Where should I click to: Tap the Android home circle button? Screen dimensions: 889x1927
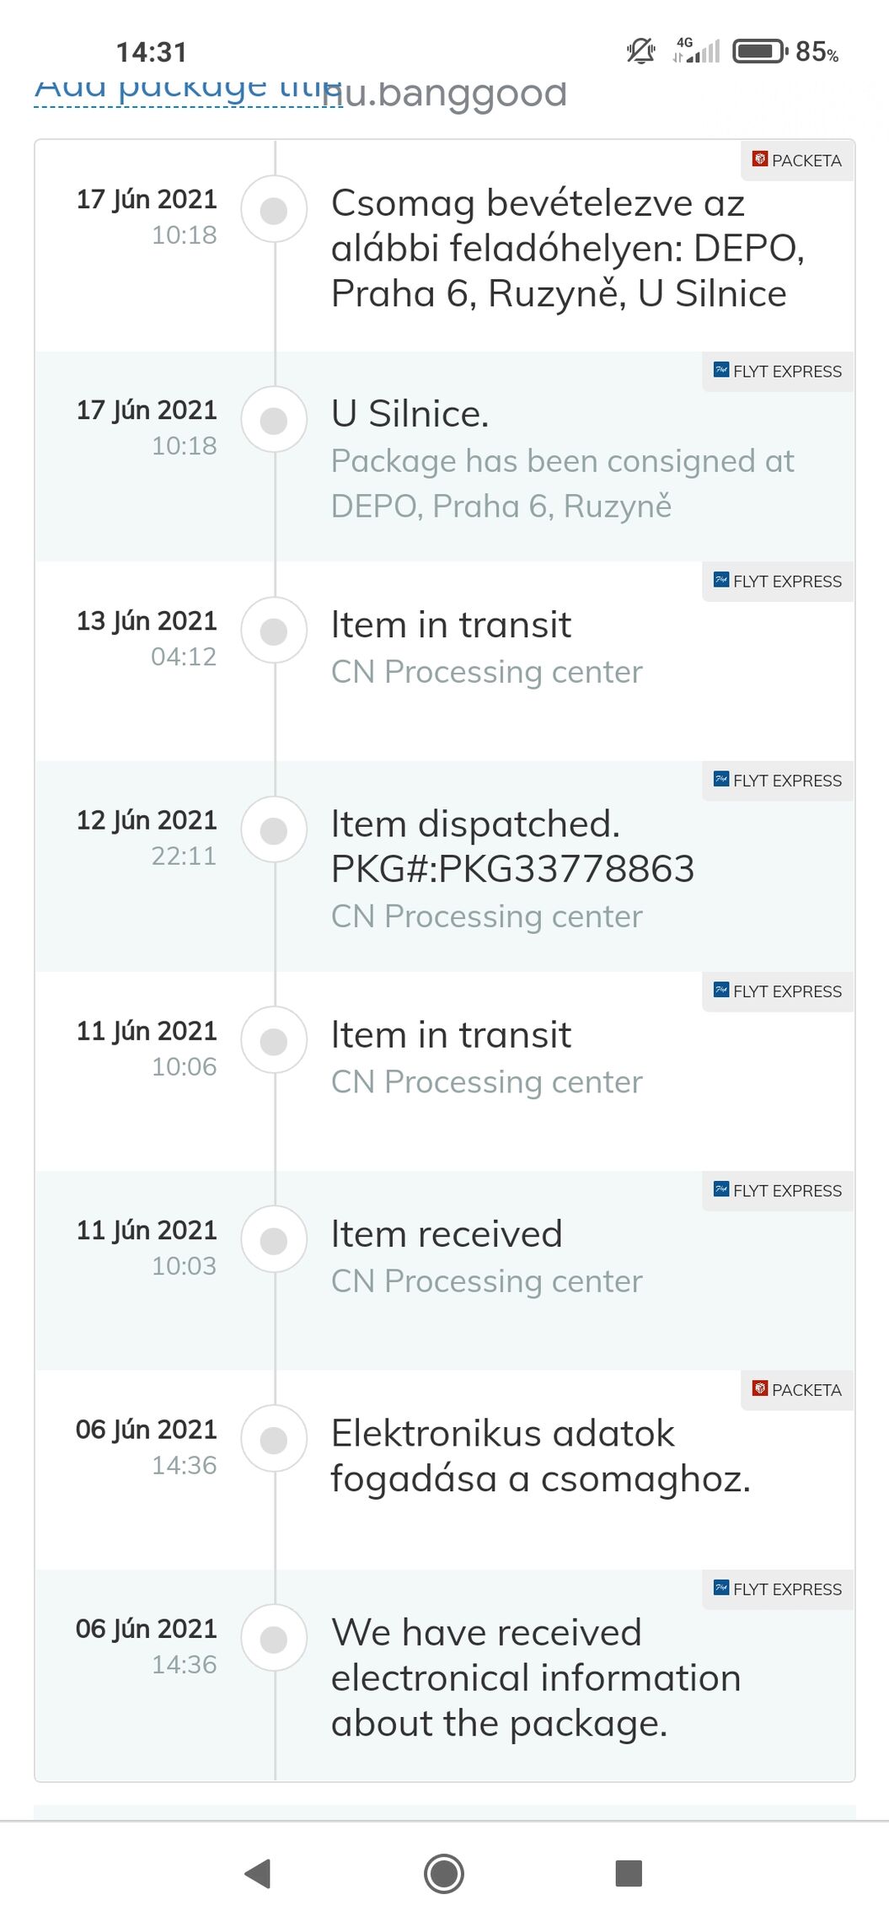[x=444, y=1873]
